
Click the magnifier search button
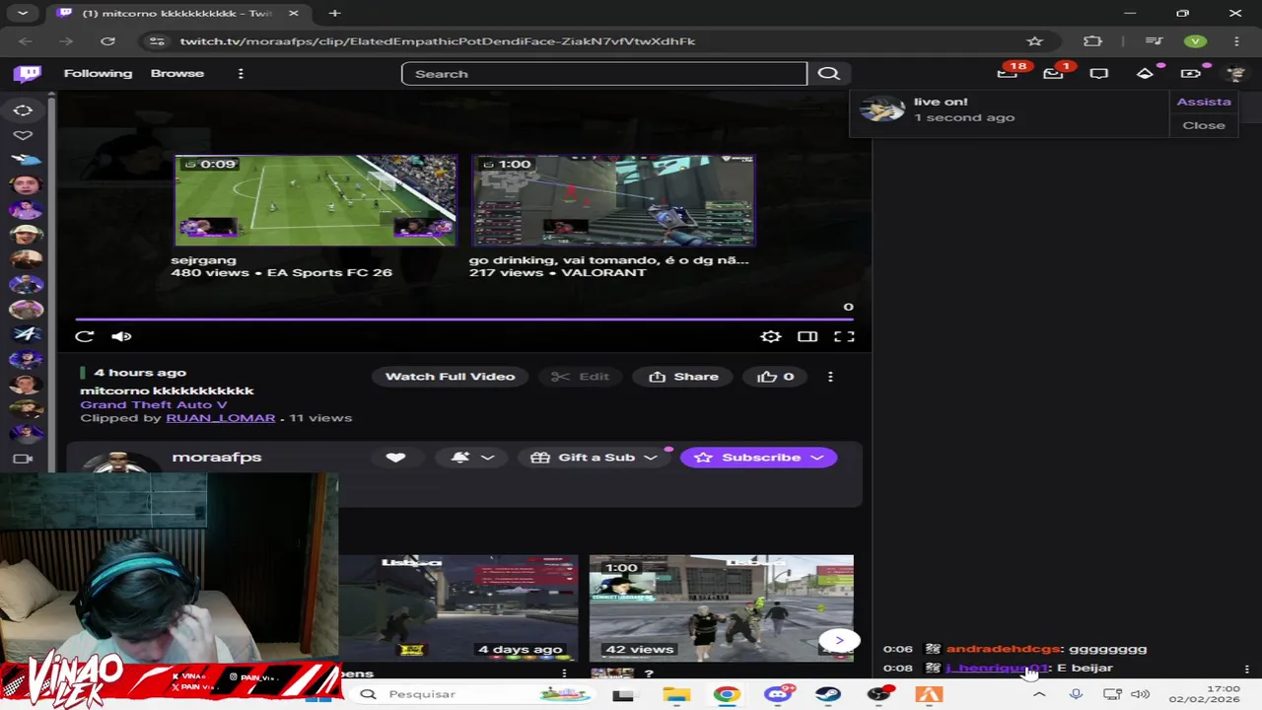click(x=828, y=74)
